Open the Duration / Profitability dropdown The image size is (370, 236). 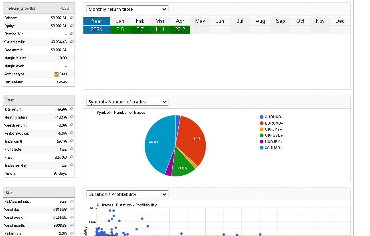[127, 194]
